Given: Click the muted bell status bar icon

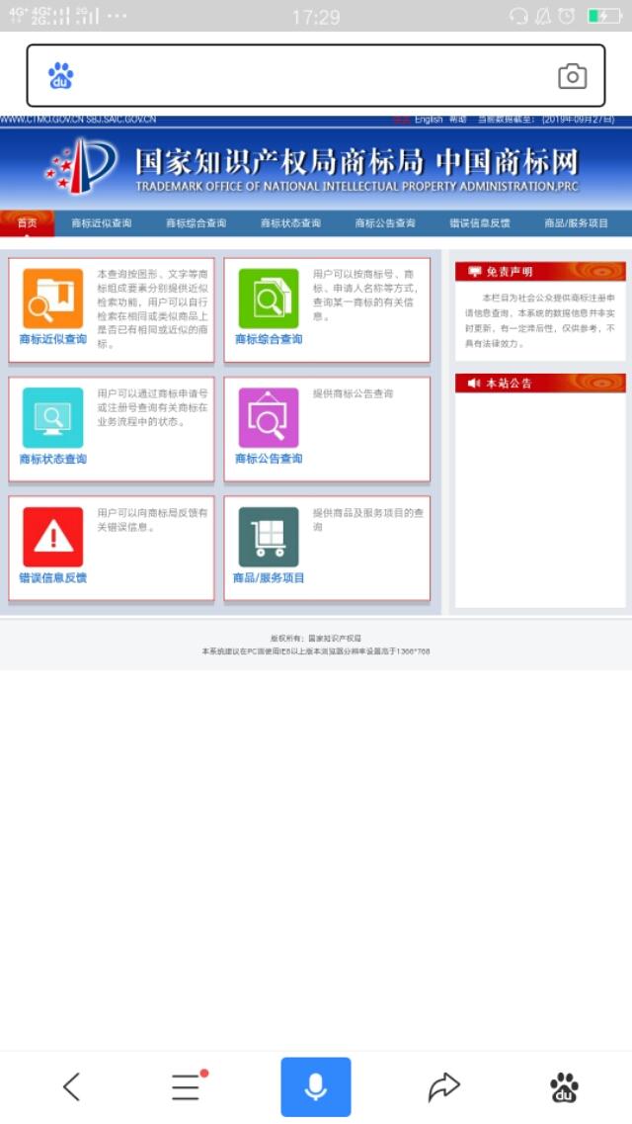Looking at the screenshot, I should coord(543,16).
